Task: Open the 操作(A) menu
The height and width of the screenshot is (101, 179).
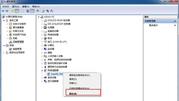Action: pos(16,7)
